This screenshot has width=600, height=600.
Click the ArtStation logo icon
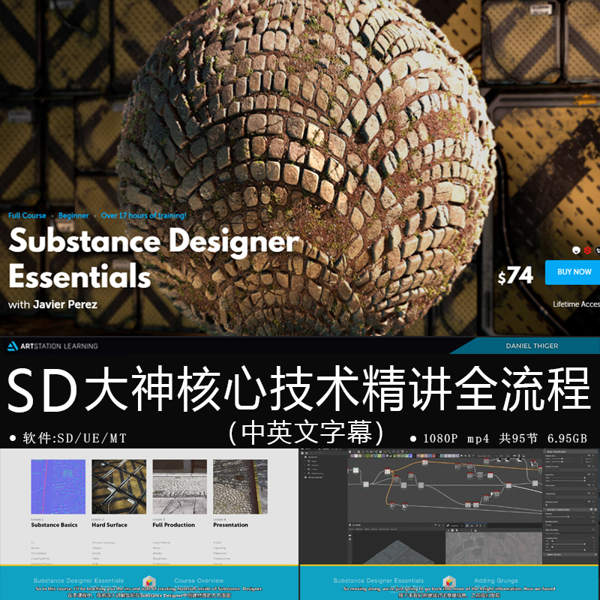(12, 346)
